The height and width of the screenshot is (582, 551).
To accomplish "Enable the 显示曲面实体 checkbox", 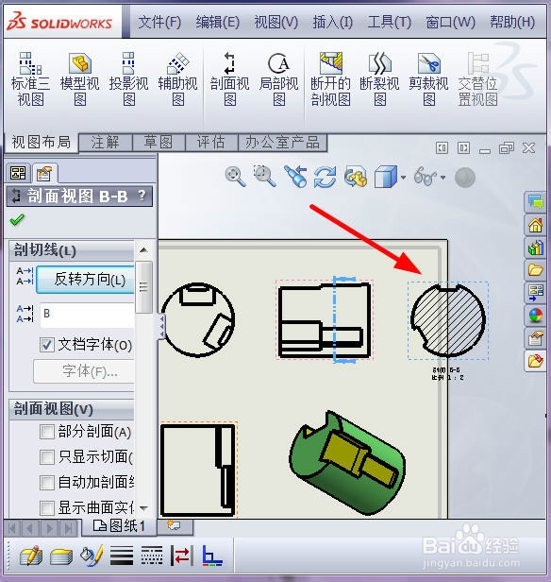I will [x=46, y=507].
